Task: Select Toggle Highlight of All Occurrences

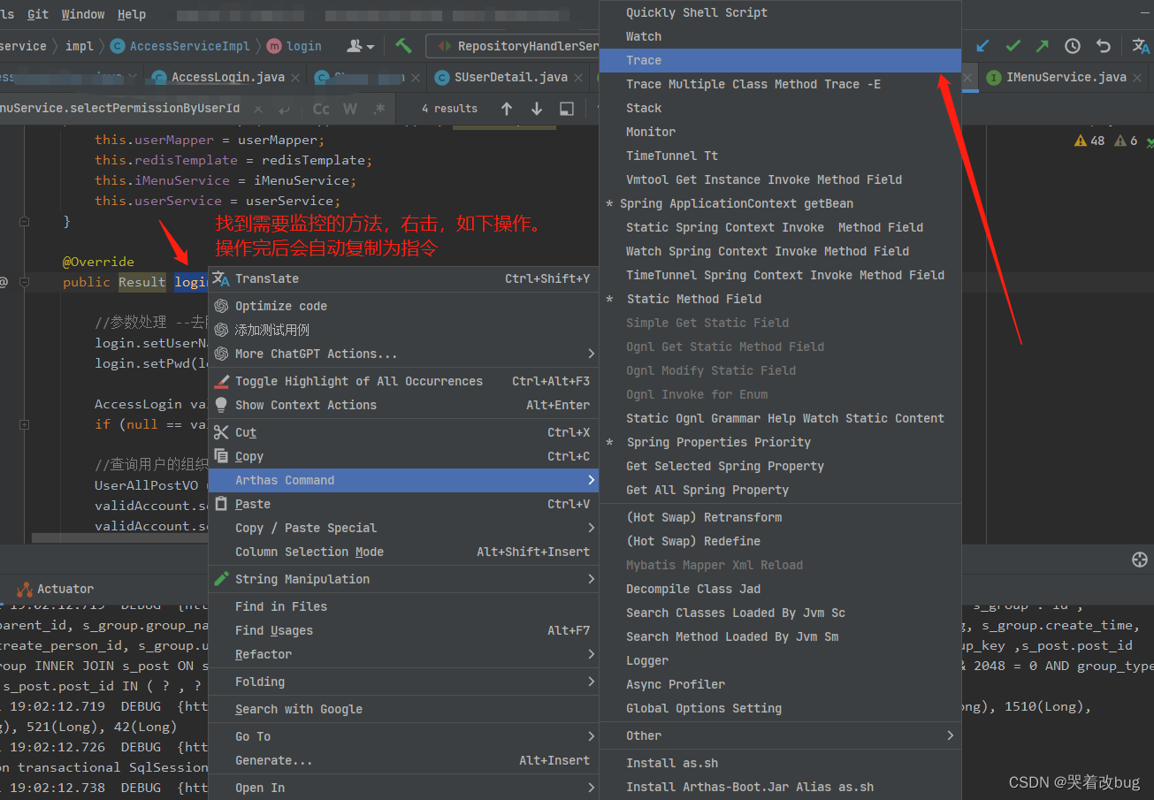Action: [x=403, y=381]
